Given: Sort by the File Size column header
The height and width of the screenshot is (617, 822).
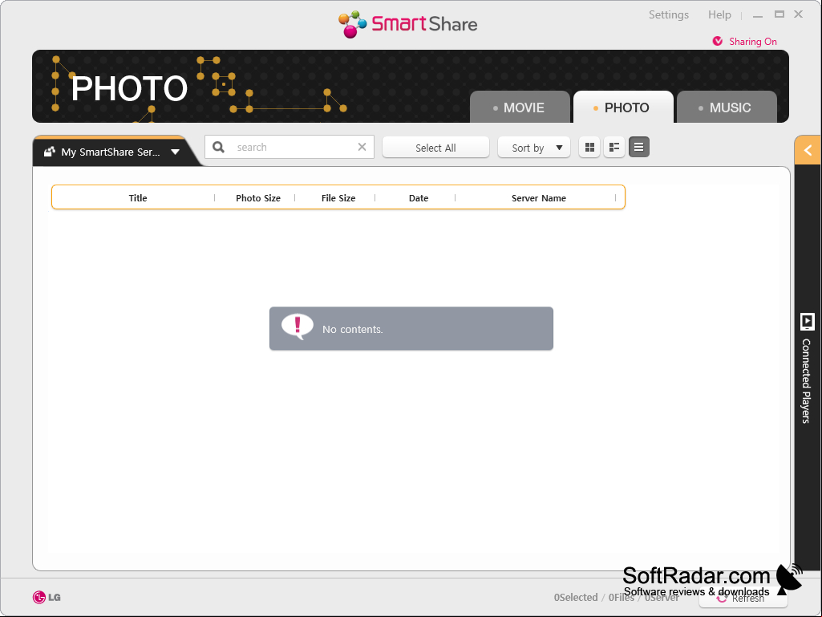Looking at the screenshot, I should point(338,198).
